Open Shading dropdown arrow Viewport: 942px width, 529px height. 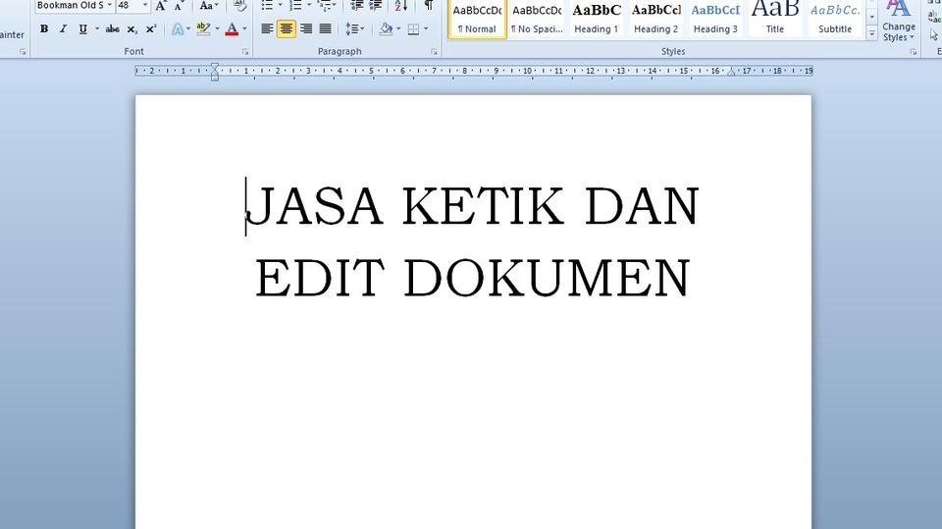398,28
